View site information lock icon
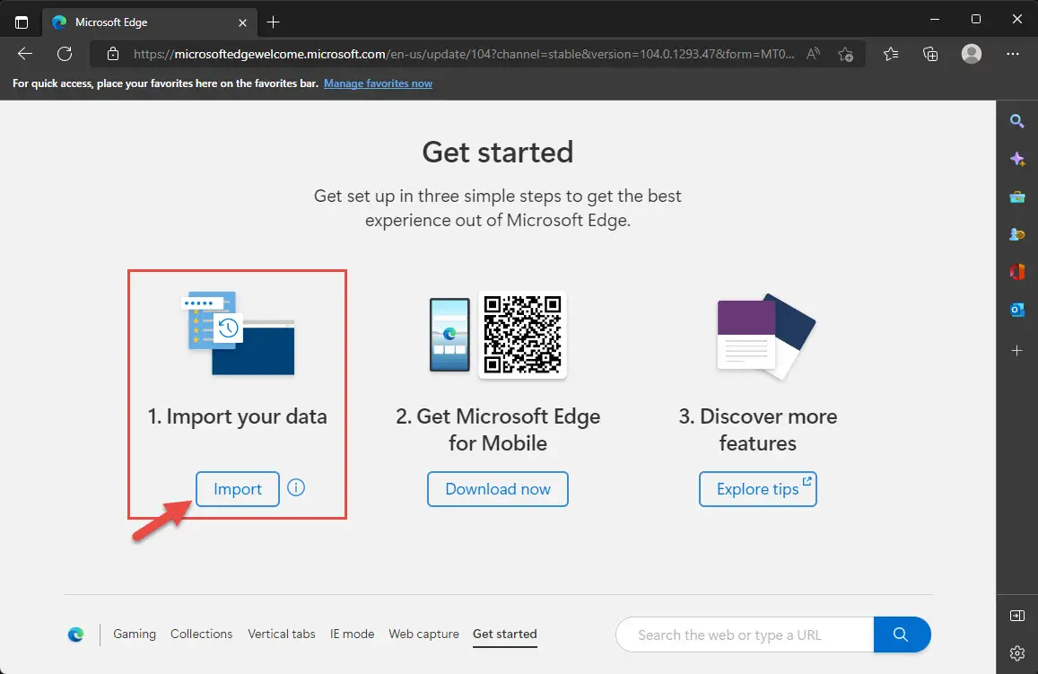The height and width of the screenshot is (674, 1038). pos(113,54)
